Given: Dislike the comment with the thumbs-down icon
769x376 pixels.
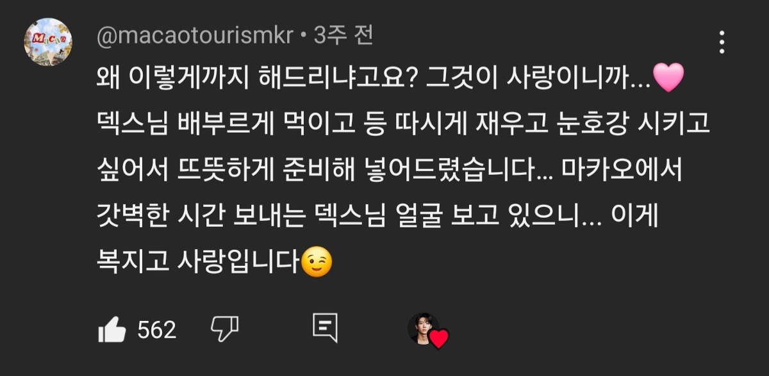Looking at the screenshot, I should click(x=225, y=329).
